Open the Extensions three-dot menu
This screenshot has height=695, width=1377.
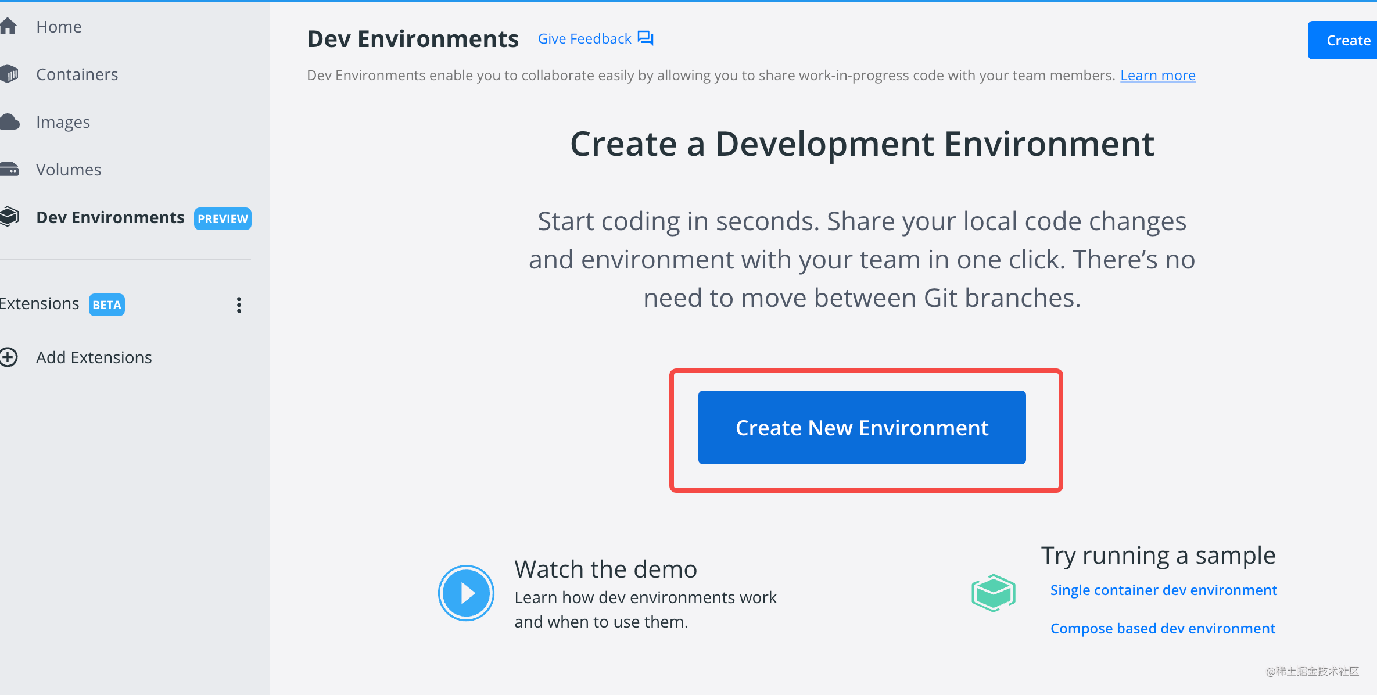(x=239, y=304)
